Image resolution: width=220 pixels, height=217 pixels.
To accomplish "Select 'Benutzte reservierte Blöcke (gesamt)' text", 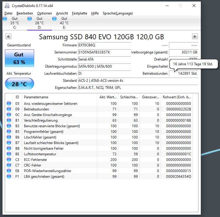I will click(x=52, y=126).
